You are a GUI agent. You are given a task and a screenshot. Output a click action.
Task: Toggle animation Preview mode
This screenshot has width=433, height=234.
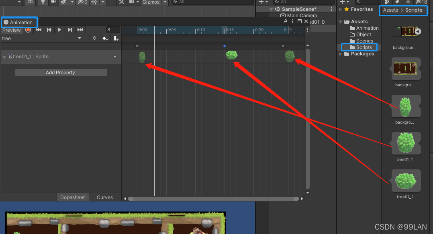(12, 30)
